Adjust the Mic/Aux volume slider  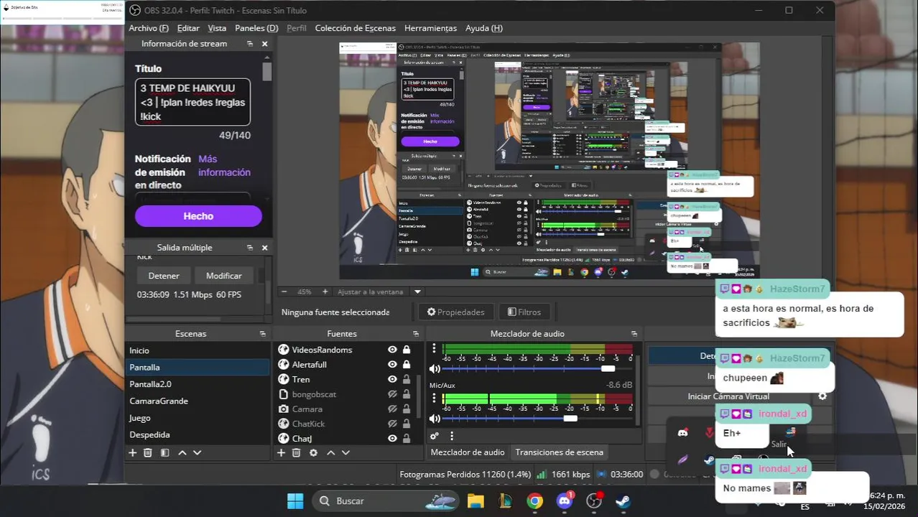570,419
